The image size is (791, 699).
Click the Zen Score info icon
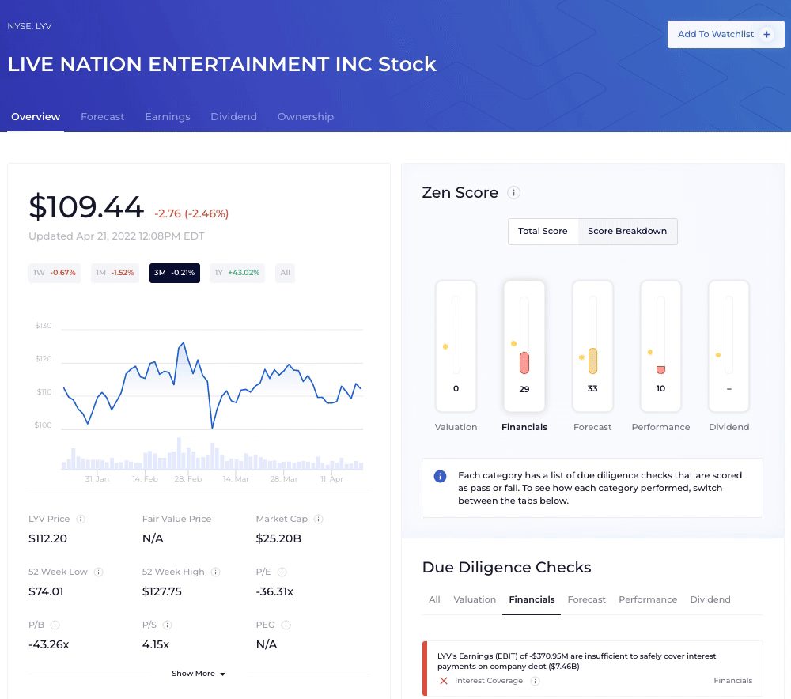pos(513,193)
